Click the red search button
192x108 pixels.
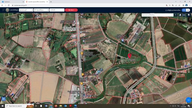pos(71,10)
